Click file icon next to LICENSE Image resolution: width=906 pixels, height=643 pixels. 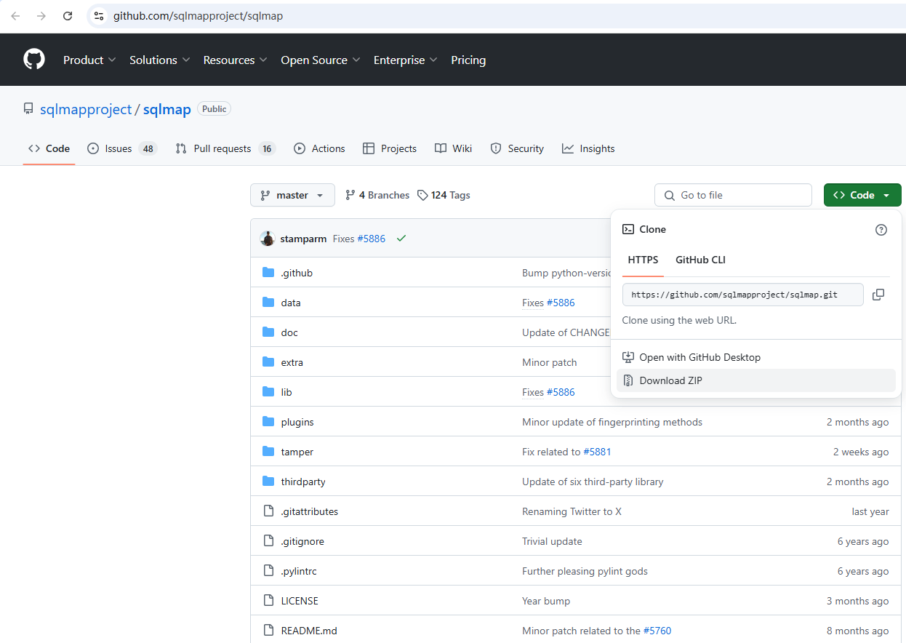(268, 601)
